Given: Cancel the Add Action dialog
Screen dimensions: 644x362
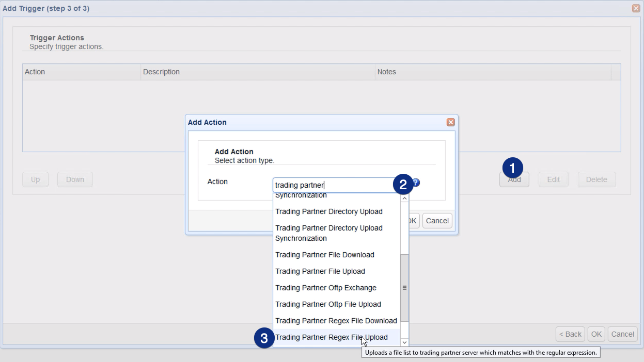Looking at the screenshot, I should click(437, 221).
